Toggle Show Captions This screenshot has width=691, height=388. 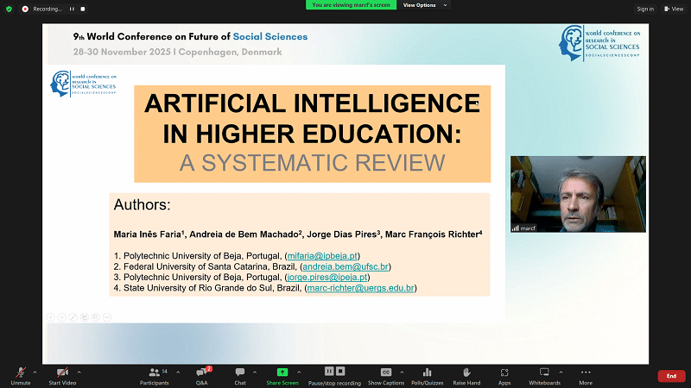click(386, 376)
